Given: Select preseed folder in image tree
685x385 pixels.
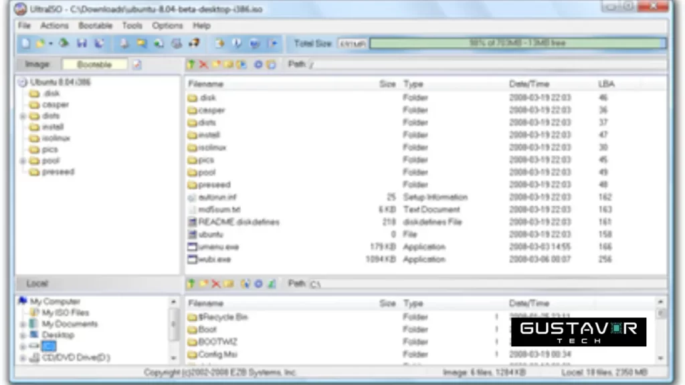Looking at the screenshot, I should pyautogui.click(x=58, y=172).
